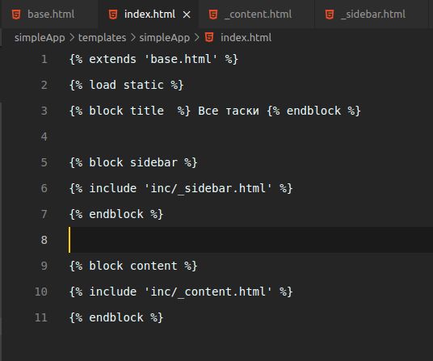The width and height of the screenshot is (433, 361).
Task: Click line number 9 in the gutter
Action: (44, 266)
